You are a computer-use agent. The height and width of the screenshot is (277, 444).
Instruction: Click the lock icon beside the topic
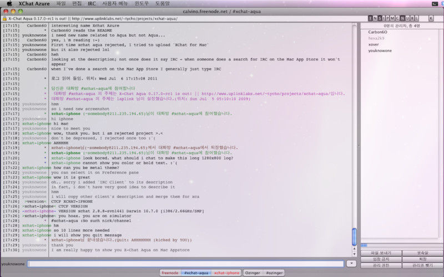coord(4,19)
